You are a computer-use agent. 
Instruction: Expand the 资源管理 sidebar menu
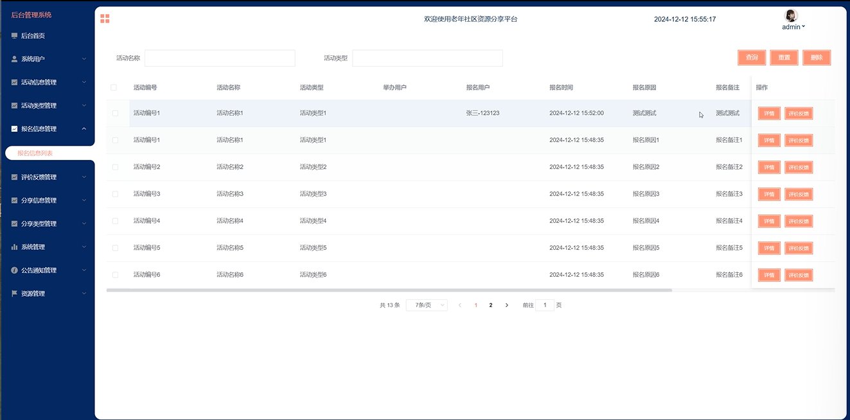click(47, 293)
